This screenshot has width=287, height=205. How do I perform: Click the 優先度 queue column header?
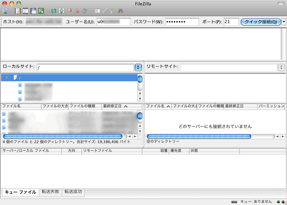(179, 151)
